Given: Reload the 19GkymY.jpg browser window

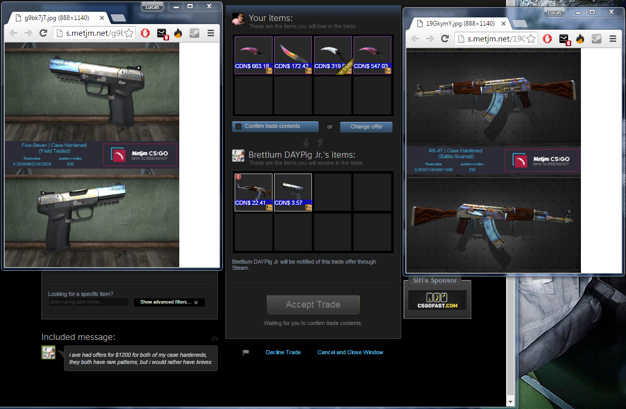Looking at the screenshot, I should point(445,38).
